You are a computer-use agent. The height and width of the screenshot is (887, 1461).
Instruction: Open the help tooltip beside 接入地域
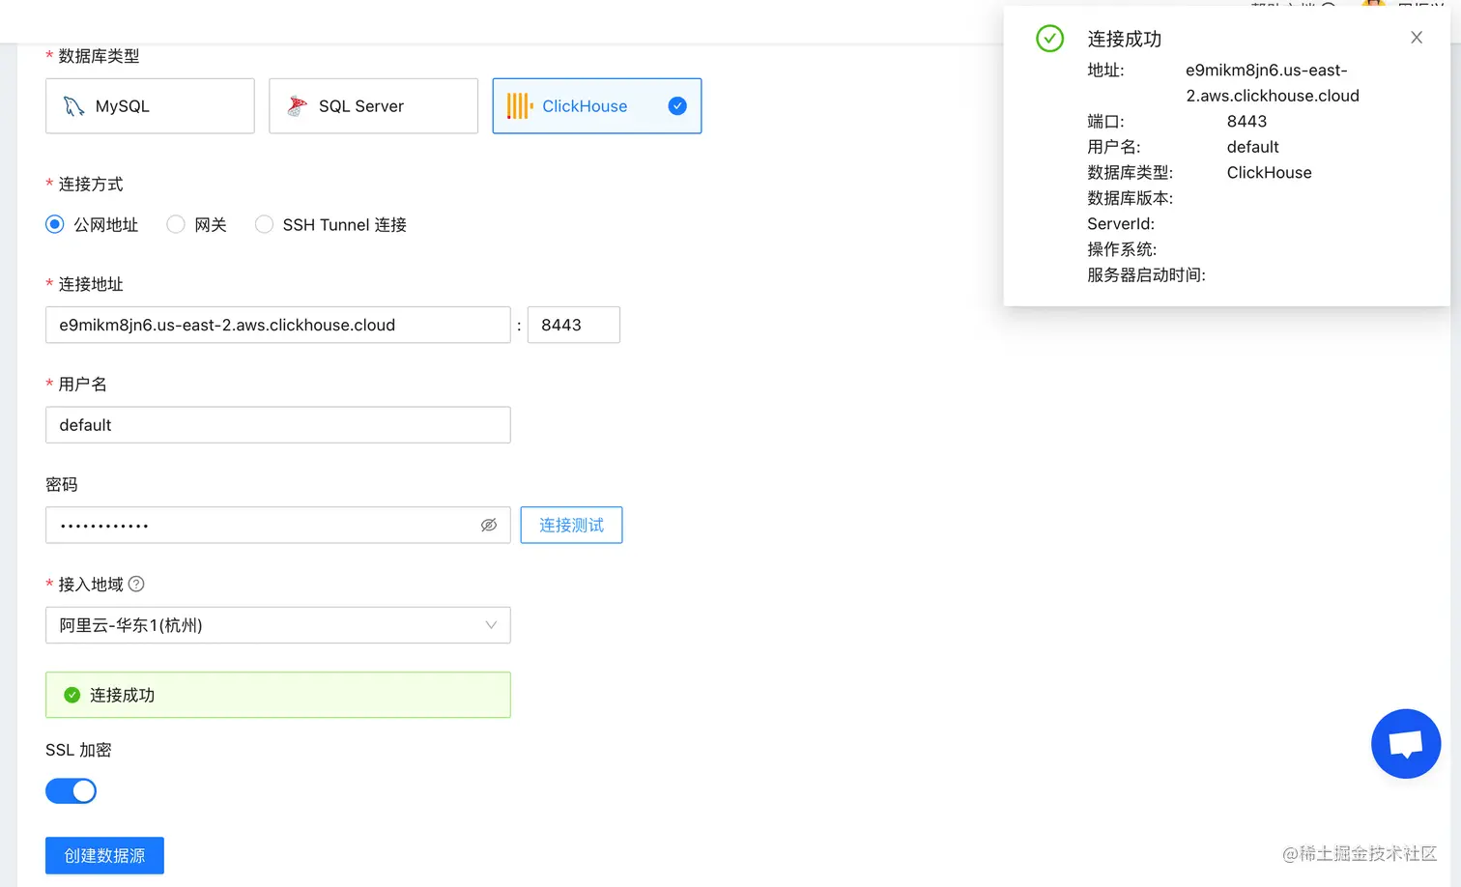click(x=135, y=584)
